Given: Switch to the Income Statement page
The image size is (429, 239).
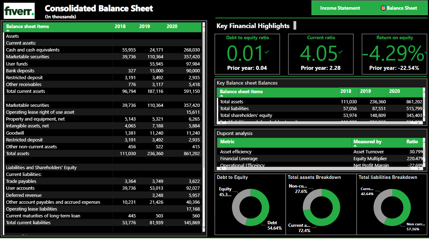Looking at the screenshot, I should pyautogui.click(x=340, y=8).
